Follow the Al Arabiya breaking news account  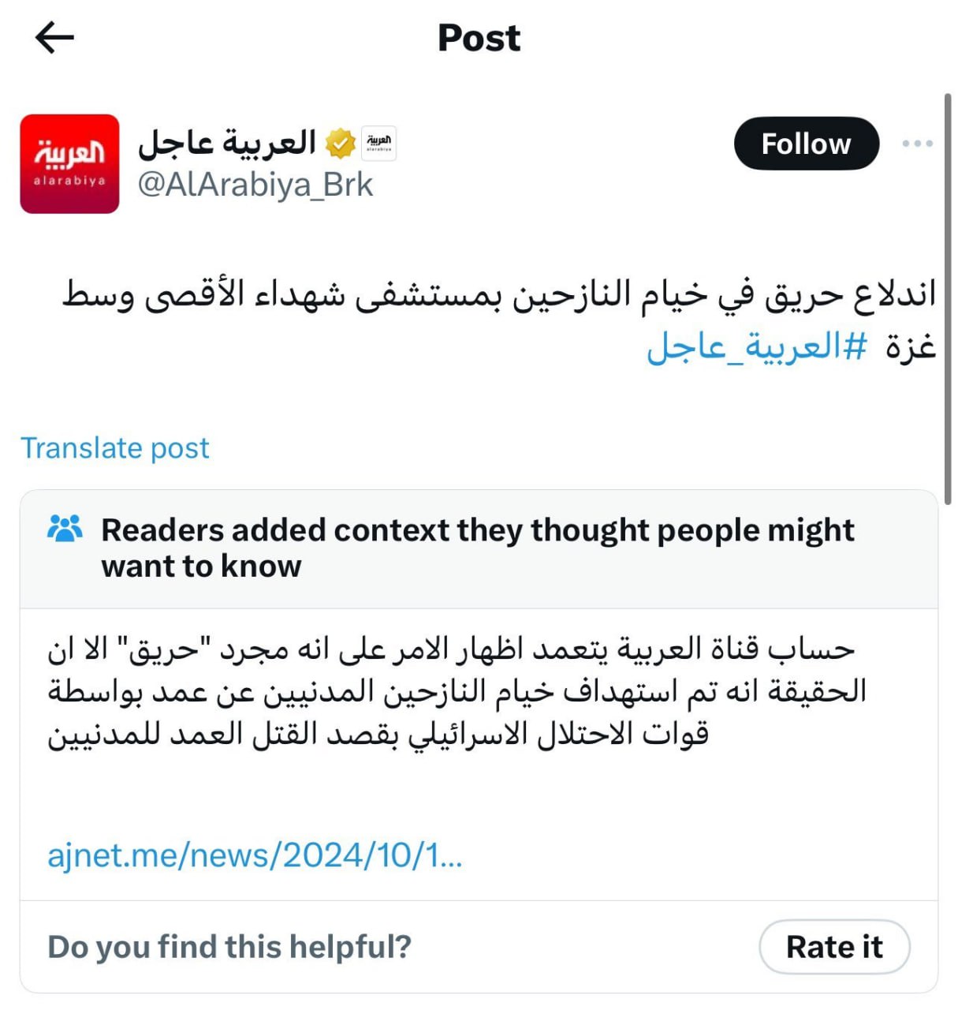(806, 144)
